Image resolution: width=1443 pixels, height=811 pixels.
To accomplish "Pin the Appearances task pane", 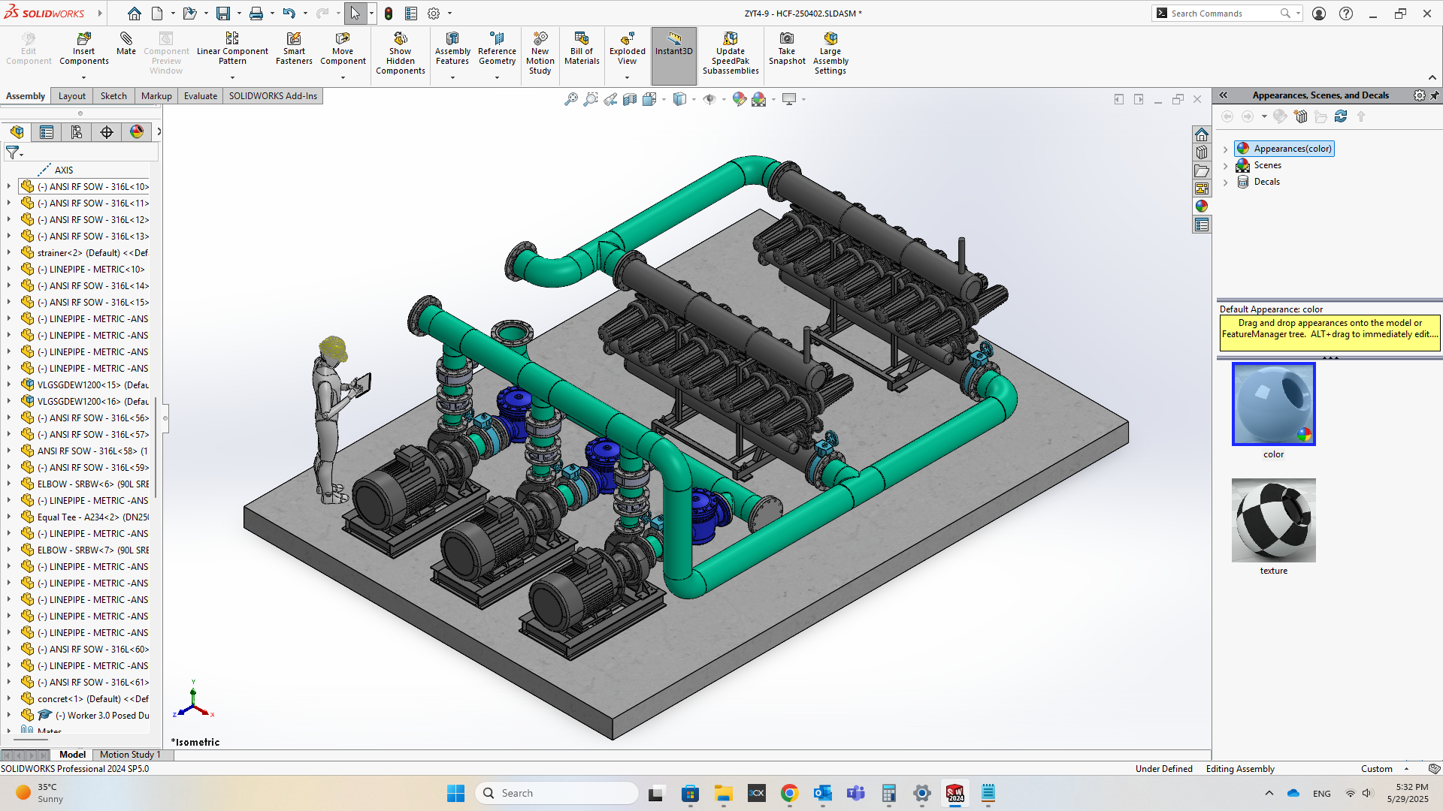I will (x=1434, y=95).
